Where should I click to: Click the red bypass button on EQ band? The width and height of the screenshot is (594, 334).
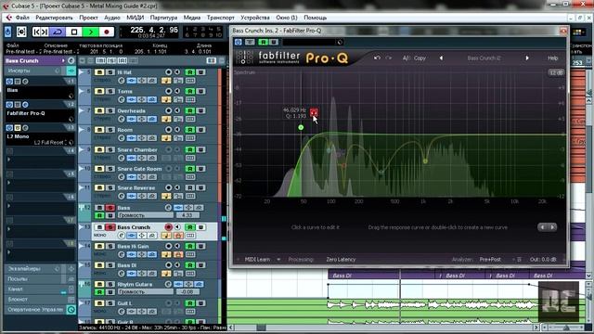click(314, 112)
